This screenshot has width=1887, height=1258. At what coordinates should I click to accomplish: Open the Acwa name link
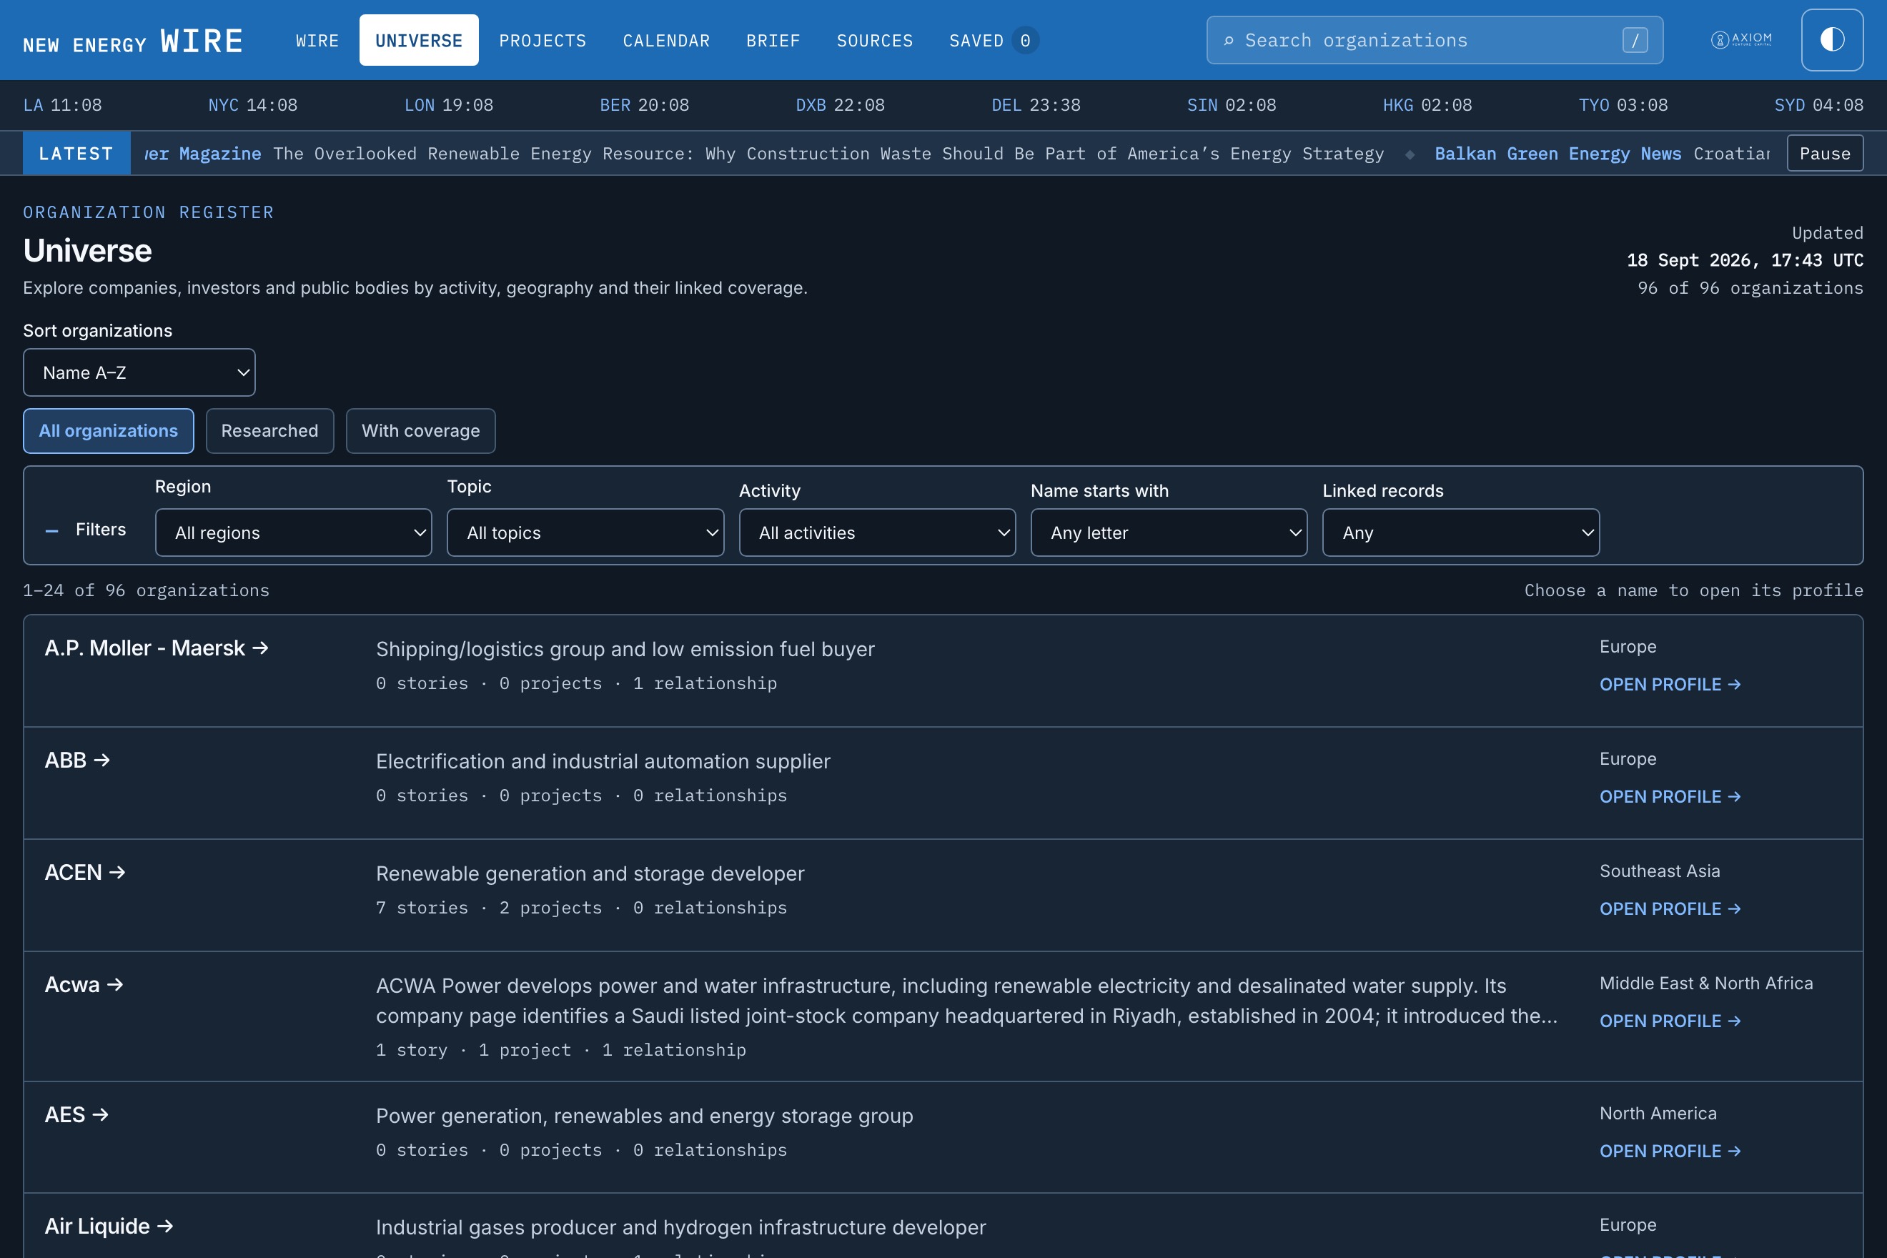tap(84, 985)
